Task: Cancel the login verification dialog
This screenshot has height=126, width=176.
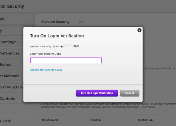Action: pyautogui.click(x=129, y=93)
